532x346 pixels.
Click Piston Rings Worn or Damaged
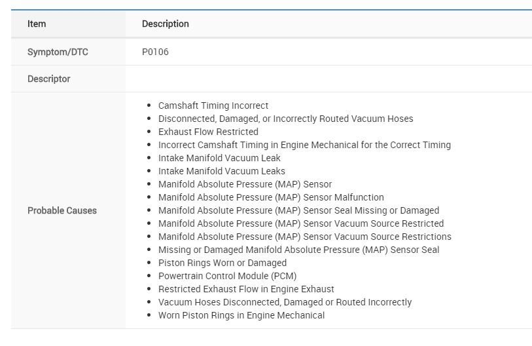[222, 263]
